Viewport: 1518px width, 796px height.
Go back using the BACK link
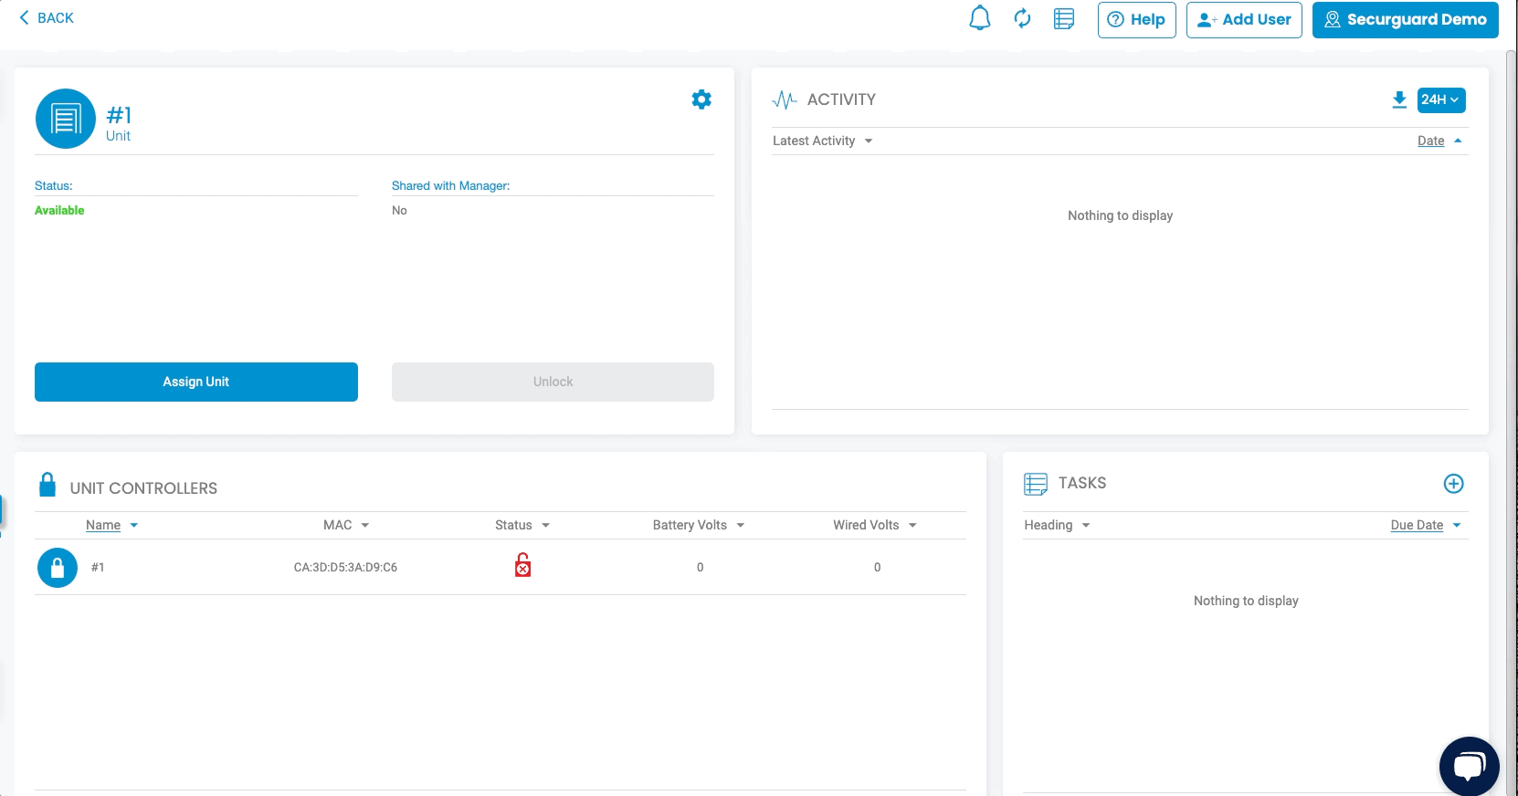coord(47,17)
